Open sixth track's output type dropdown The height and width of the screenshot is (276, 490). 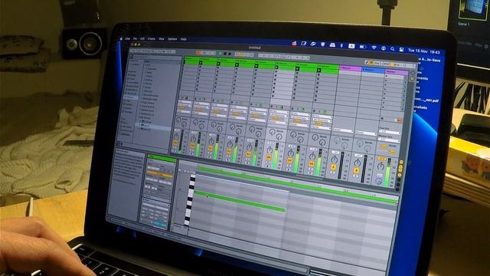coord(277,123)
